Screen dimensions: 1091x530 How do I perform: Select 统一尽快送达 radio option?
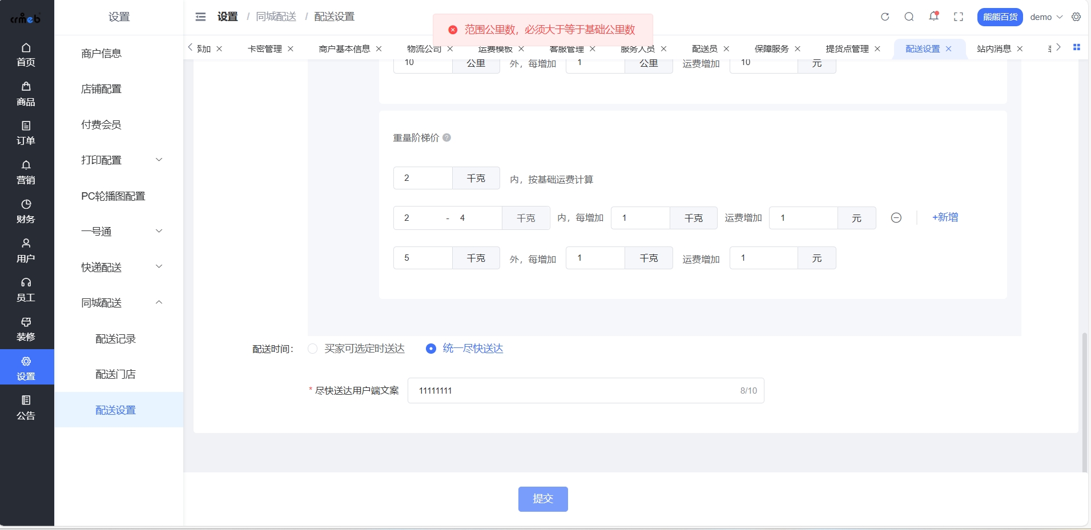[431, 349]
